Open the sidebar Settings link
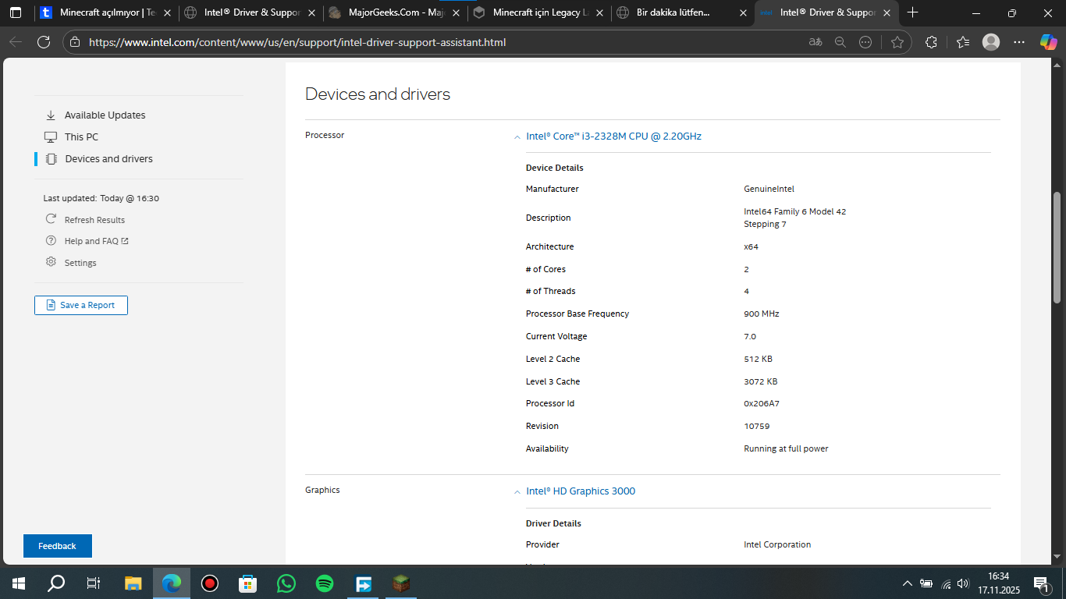Screen dimensions: 1066x599 coord(80,263)
